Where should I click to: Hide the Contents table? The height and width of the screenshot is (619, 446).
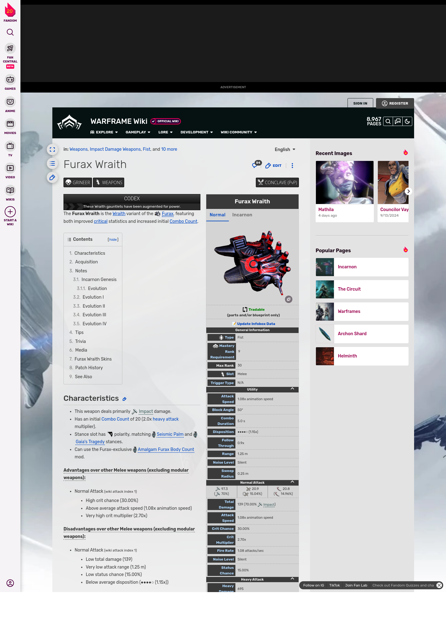[x=113, y=240]
